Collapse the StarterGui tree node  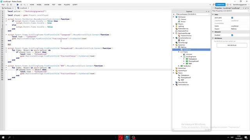click(173, 45)
